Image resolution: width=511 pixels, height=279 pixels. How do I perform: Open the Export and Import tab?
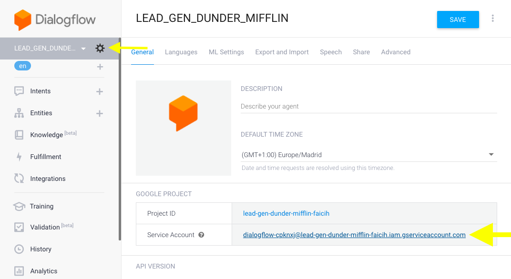pyautogui.click(x=282, y=52)
